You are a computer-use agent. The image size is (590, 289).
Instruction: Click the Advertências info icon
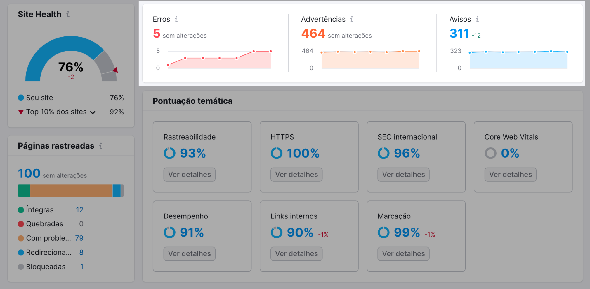tap(351, 19)
